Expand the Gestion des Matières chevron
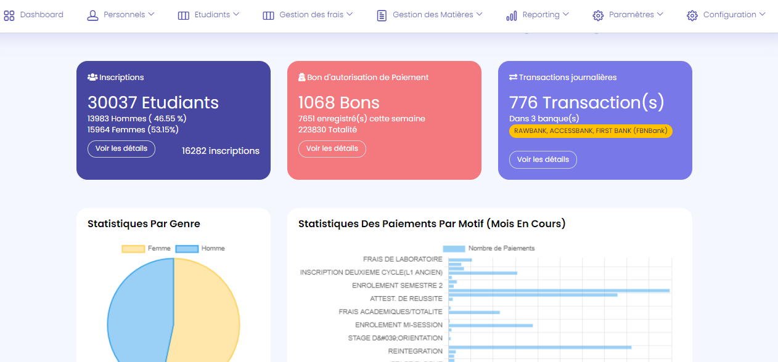 479,14
